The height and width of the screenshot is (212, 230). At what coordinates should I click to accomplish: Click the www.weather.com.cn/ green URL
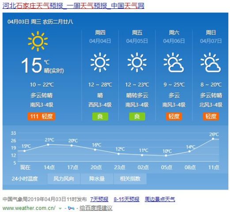click(29, 208)
